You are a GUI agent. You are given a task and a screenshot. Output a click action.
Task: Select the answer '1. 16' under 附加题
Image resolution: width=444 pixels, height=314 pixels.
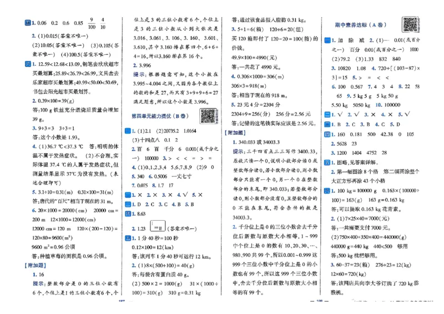coord(38,275)
